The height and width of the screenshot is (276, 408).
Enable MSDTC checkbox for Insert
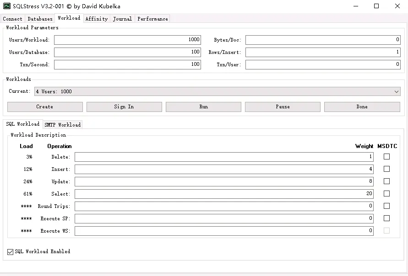(386, 169)
